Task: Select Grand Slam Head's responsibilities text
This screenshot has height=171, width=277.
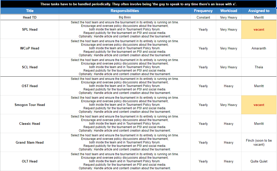Action: click(x=125, y=142)
